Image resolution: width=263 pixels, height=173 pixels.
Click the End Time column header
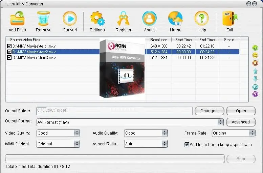pos(207,40)
